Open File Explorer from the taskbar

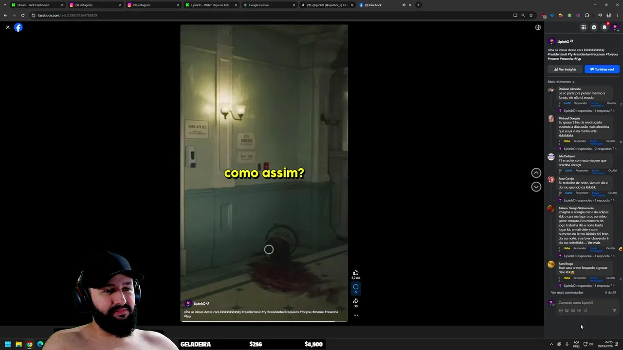[18, 344]
